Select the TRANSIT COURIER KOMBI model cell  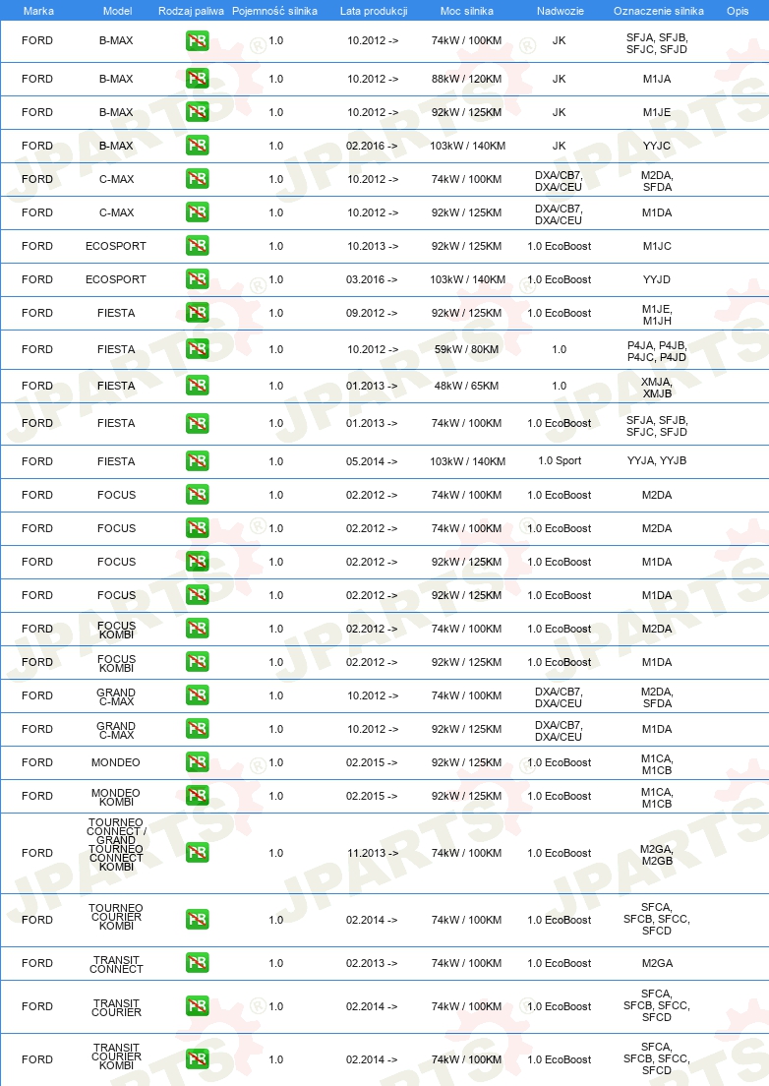click(116, 1056)
